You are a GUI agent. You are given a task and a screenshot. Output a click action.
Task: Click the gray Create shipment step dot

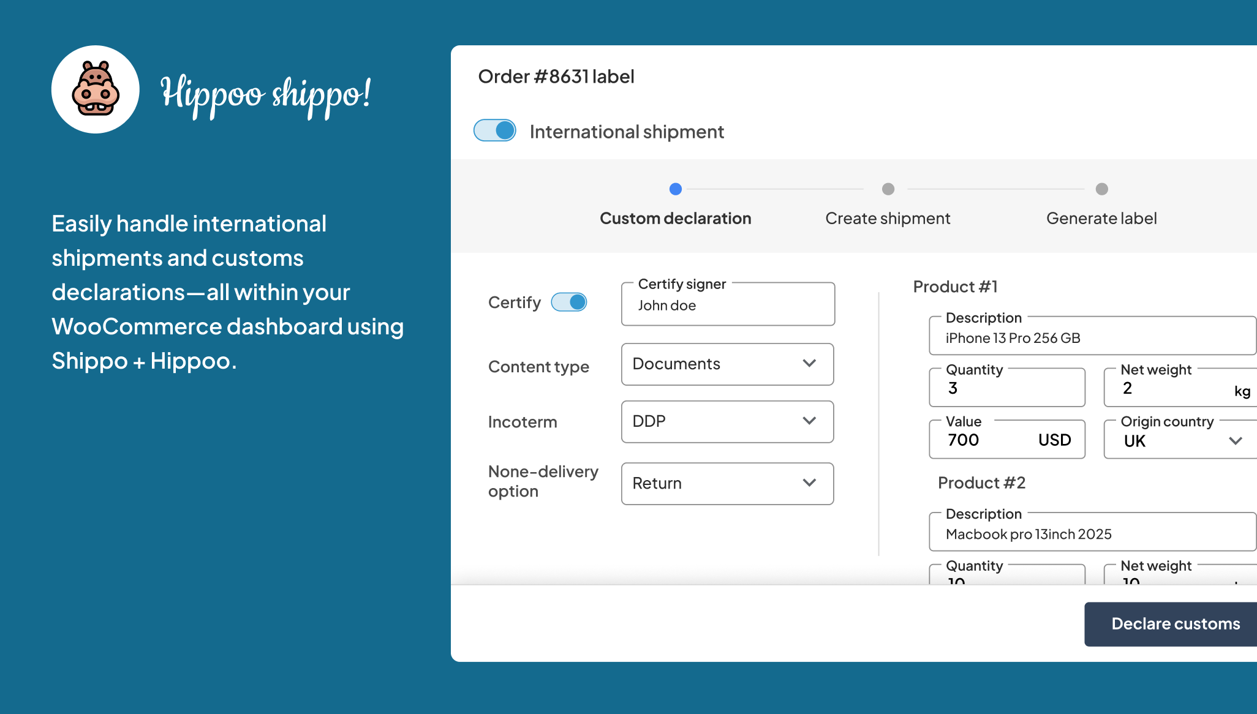[x=888, y=189]
